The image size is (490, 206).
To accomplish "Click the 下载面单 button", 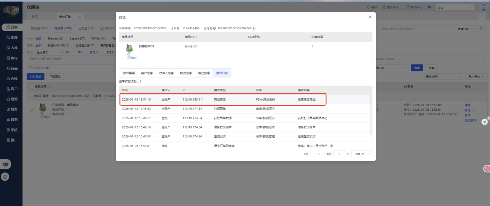I will click(55, 77).
